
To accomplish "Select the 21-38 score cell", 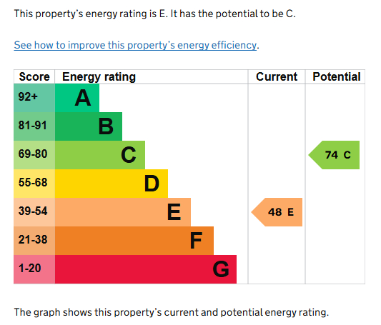I will (34, 241).
